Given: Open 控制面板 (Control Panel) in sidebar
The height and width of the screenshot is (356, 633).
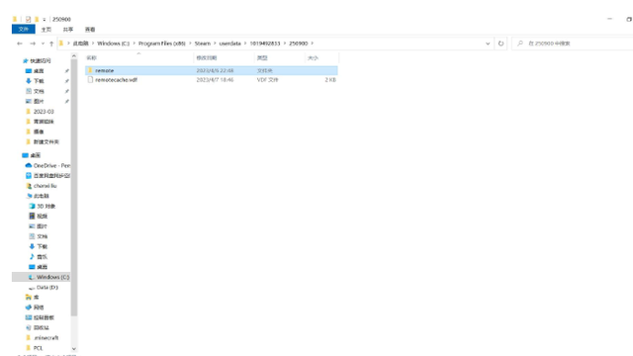Looking at the screenshot, I should (x=44, y=317).
